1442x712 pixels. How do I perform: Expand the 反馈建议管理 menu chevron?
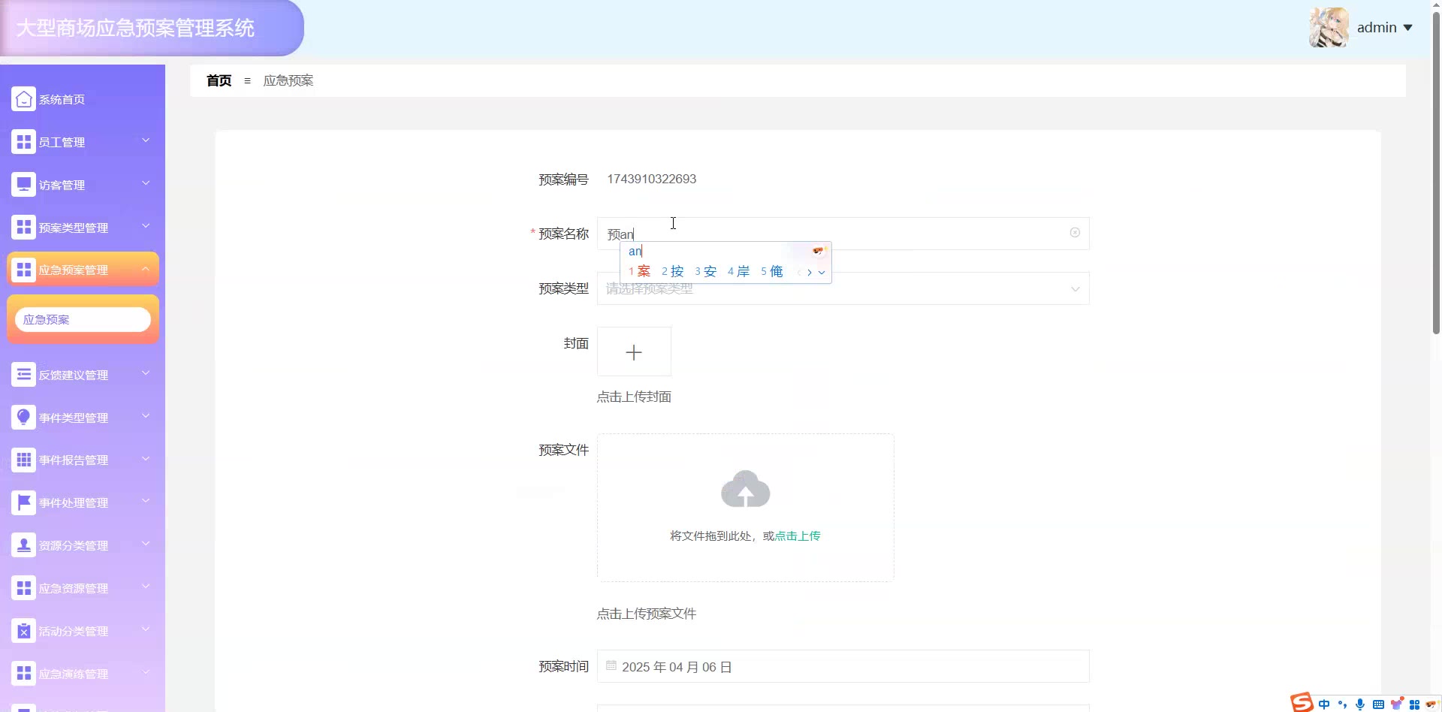tap(146, 373)
